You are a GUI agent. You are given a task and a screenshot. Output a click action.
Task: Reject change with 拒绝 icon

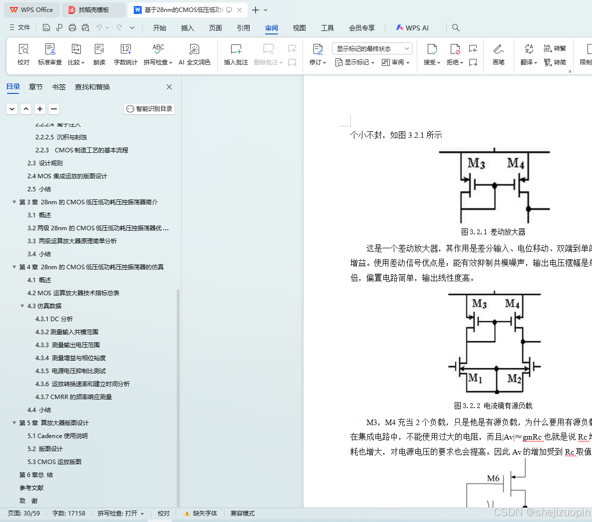click(x=455, y=49)
